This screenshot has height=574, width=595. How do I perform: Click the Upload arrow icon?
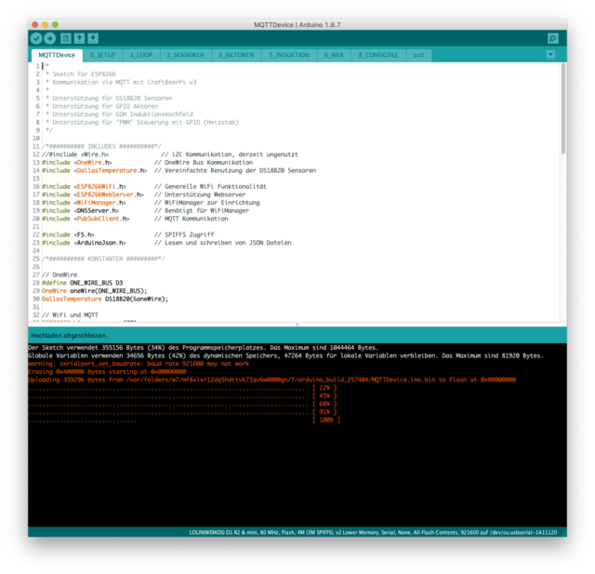pyautogui.click(x=49, y=38)
